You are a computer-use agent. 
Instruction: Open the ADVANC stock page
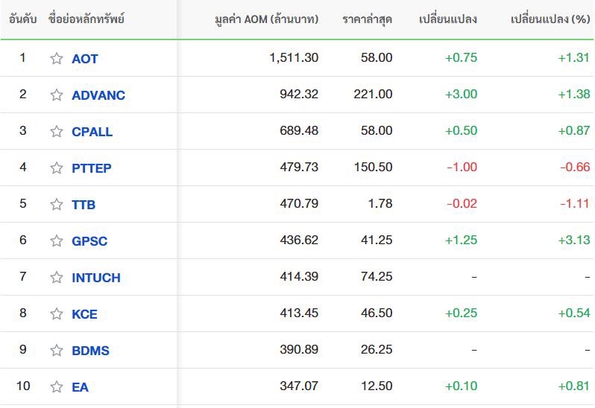(x=98, y=95)
